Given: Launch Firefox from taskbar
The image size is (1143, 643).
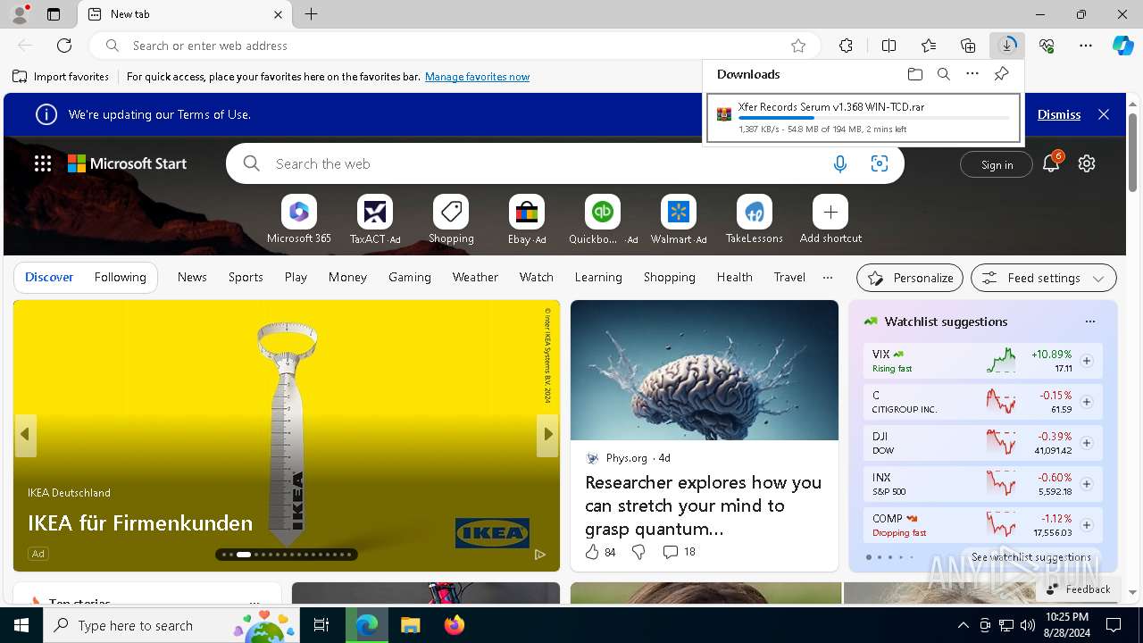Looking at the screenshot, I should [x=454, y=625].
